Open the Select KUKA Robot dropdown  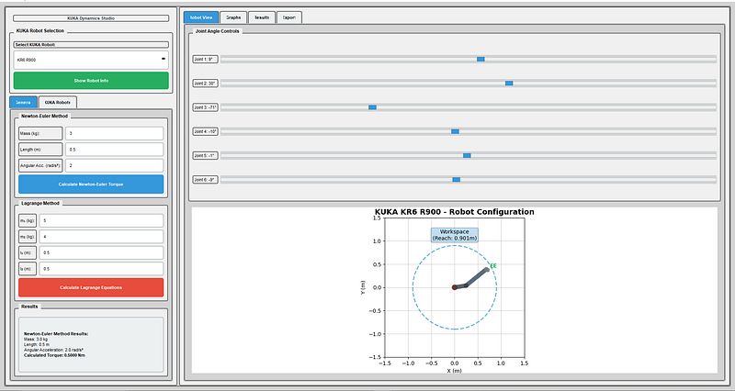point(90,60)
